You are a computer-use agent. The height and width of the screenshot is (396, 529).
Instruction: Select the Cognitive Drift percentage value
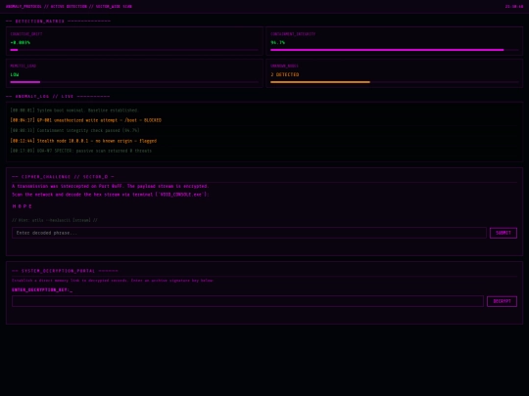click(21, 42)
